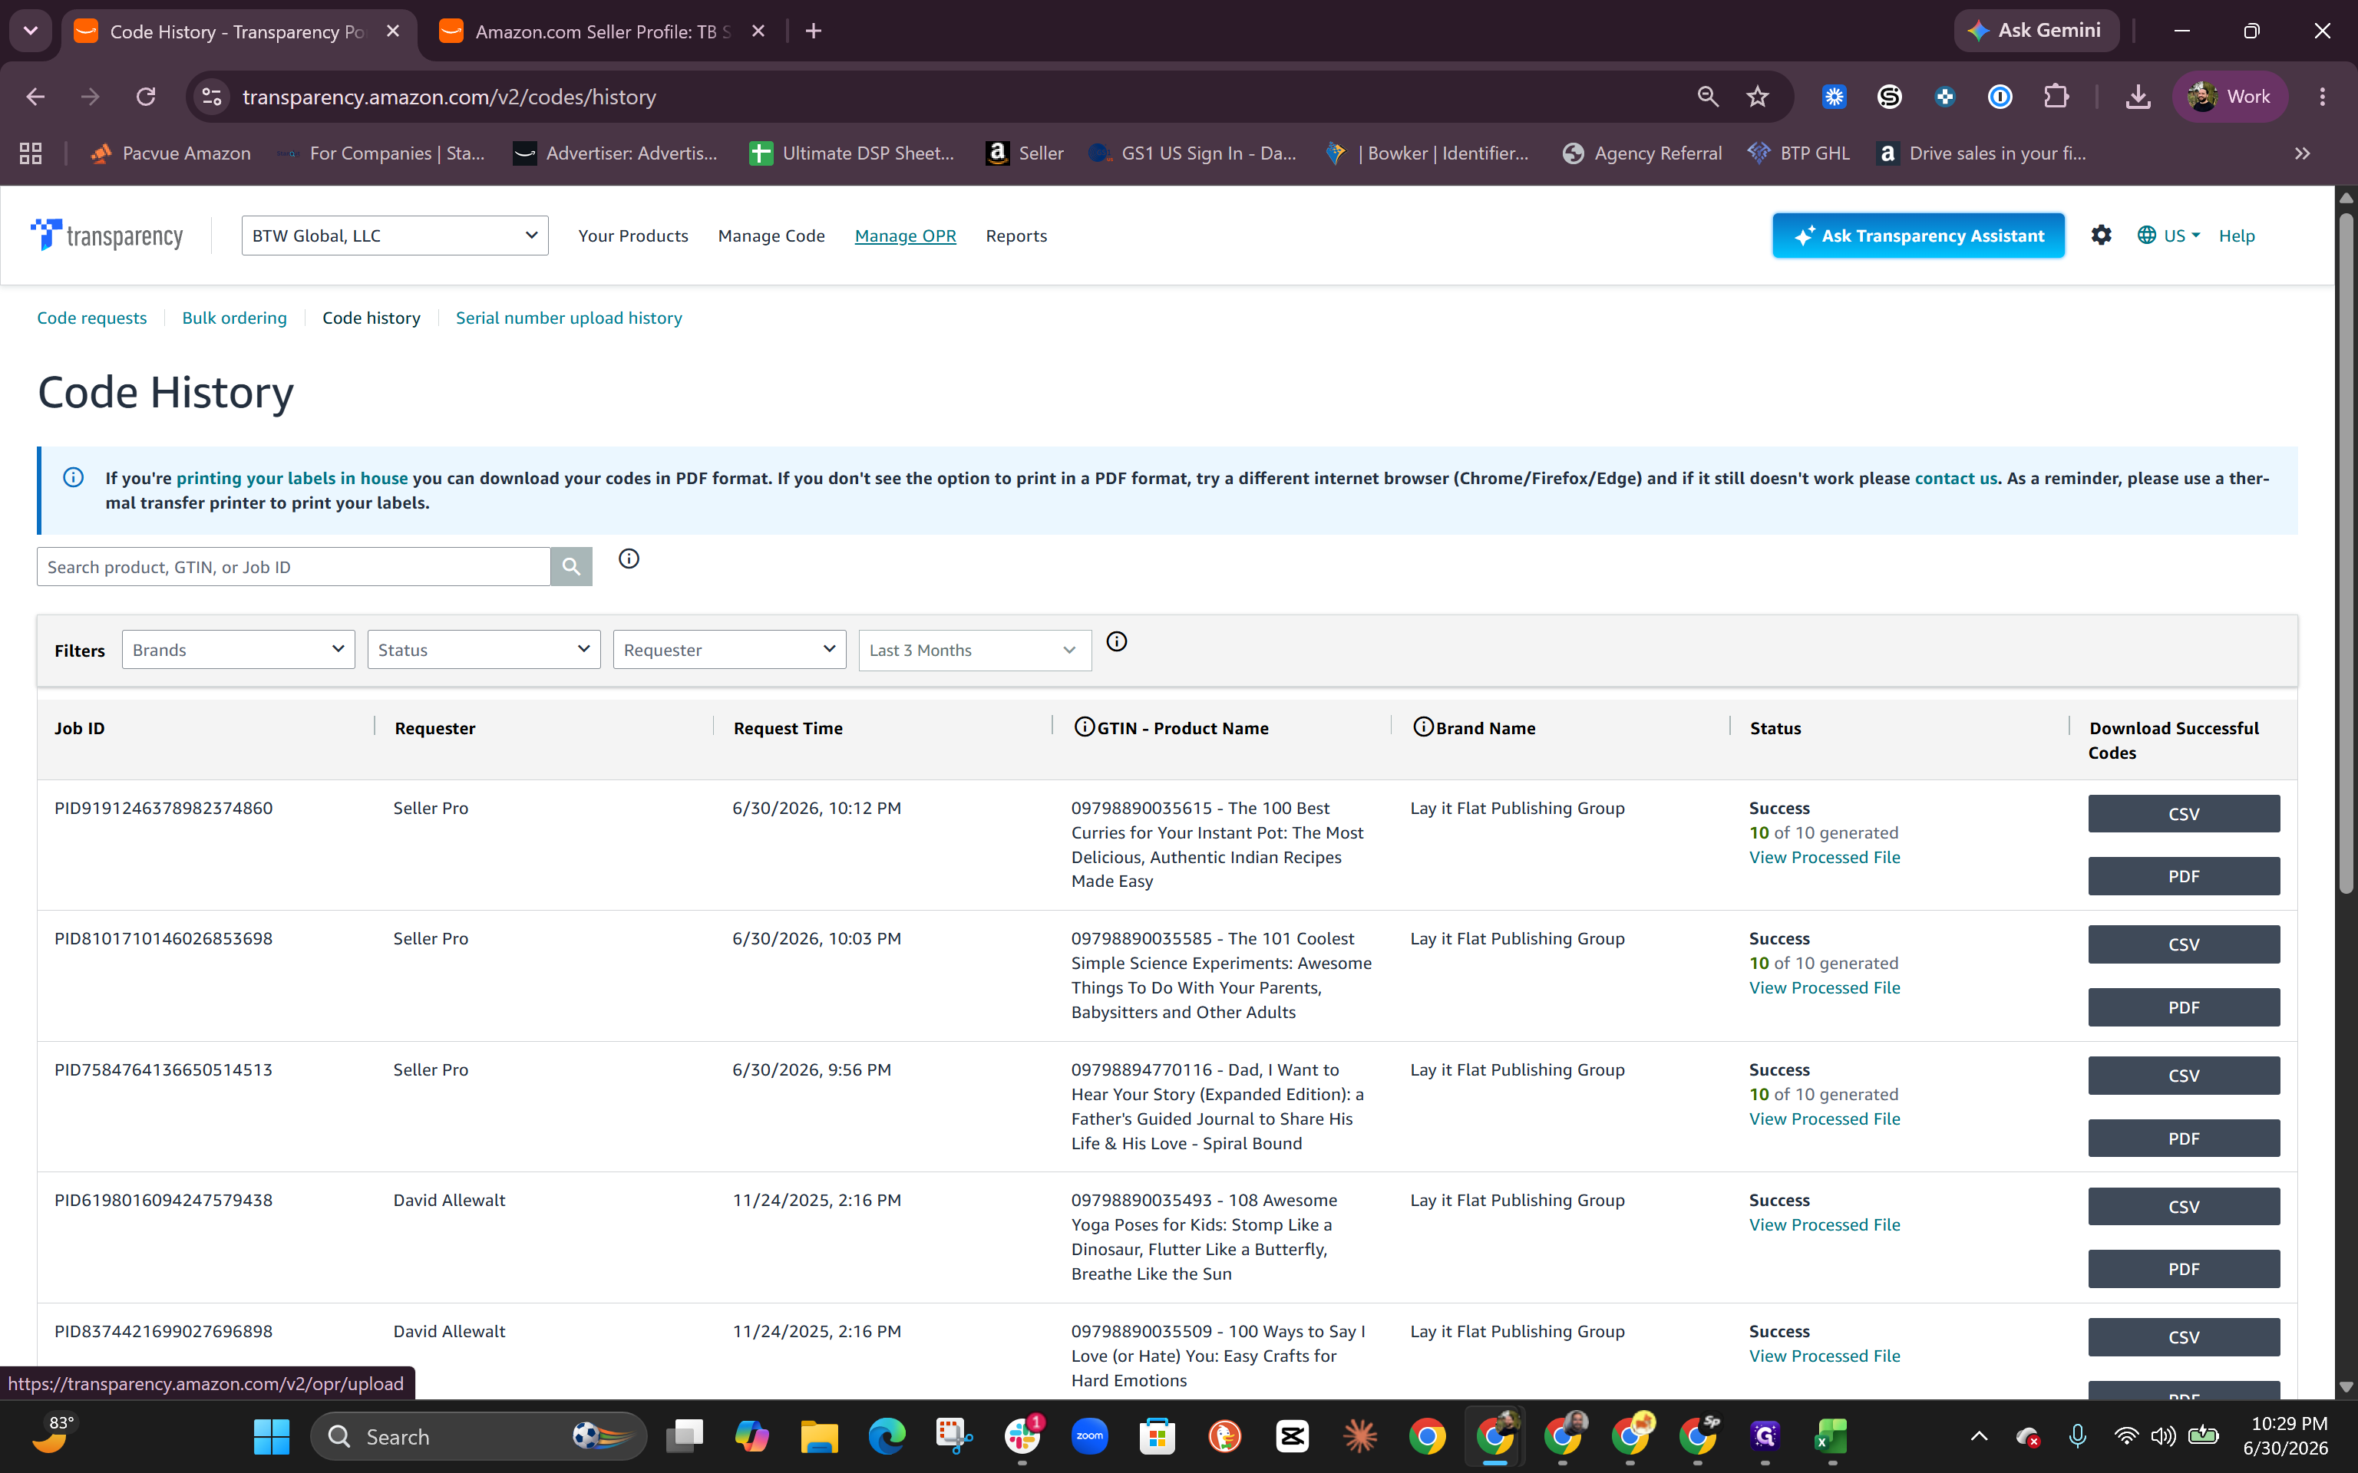Screen dimensions: 2358x1473
Task: Open the printing your labels in house link
Action: (x=292, y=477)
